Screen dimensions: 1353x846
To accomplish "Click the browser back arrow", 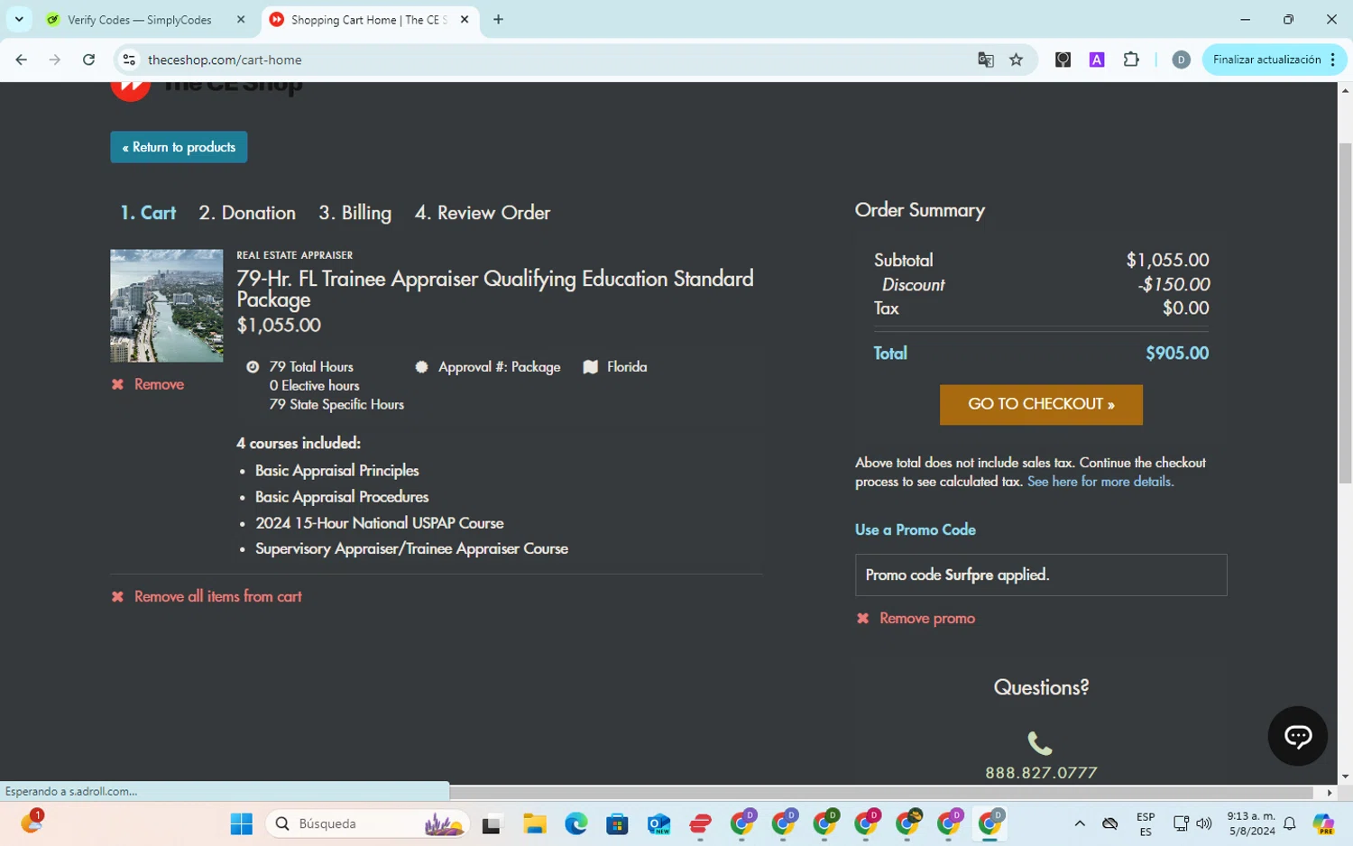I will (x=21, y=60).
